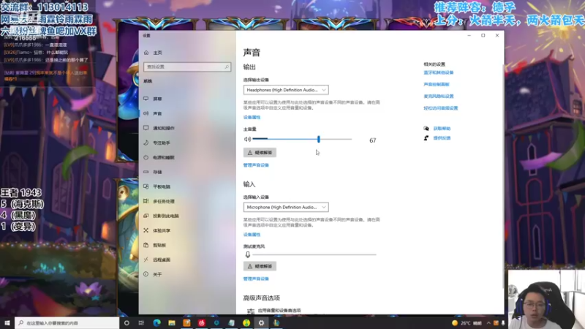585x329 pixels.
Task: Click the master volume slider handle
Action: tap(319, 139)
